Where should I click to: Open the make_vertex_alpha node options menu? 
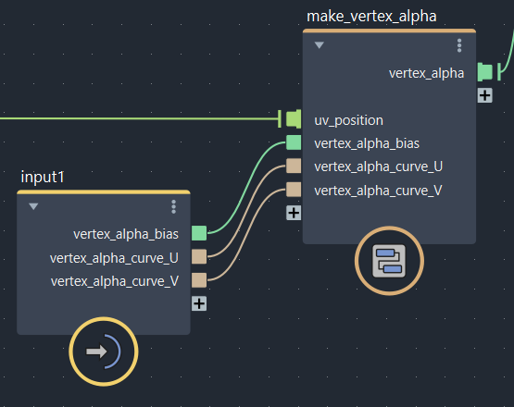tap(459, 45)
